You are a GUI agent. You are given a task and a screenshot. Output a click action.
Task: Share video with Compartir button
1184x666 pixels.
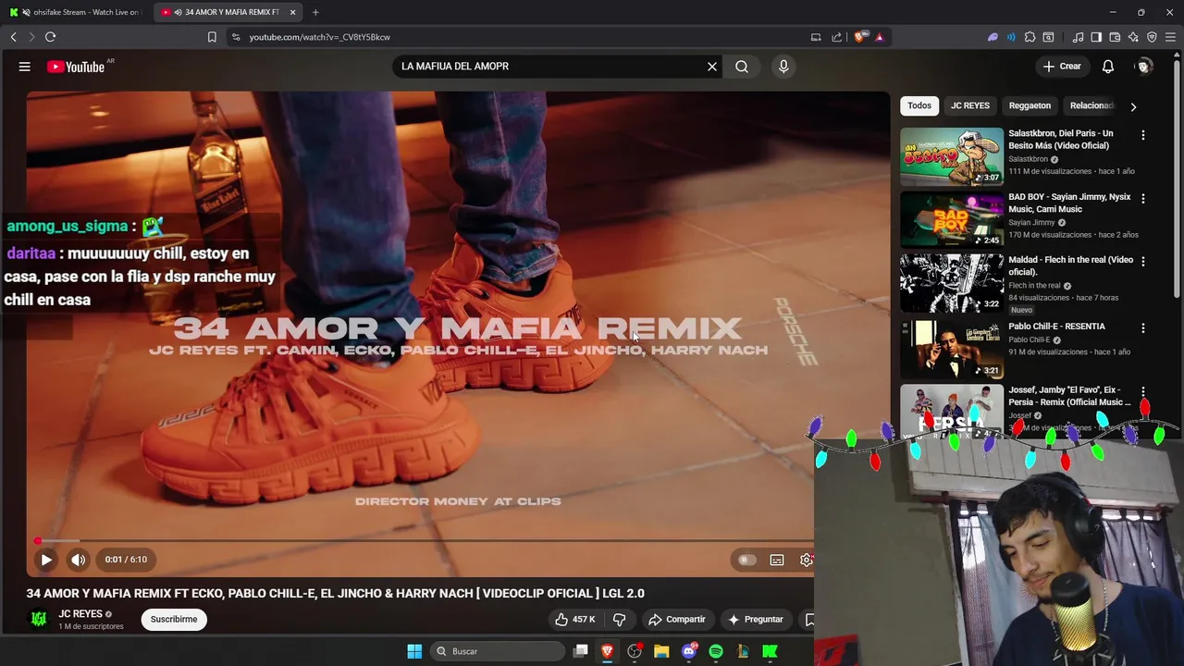point(677,619)
